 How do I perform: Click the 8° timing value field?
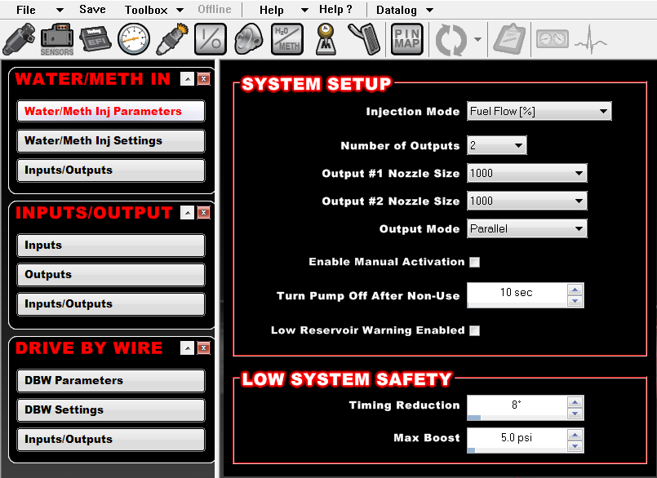coord(517,405)
